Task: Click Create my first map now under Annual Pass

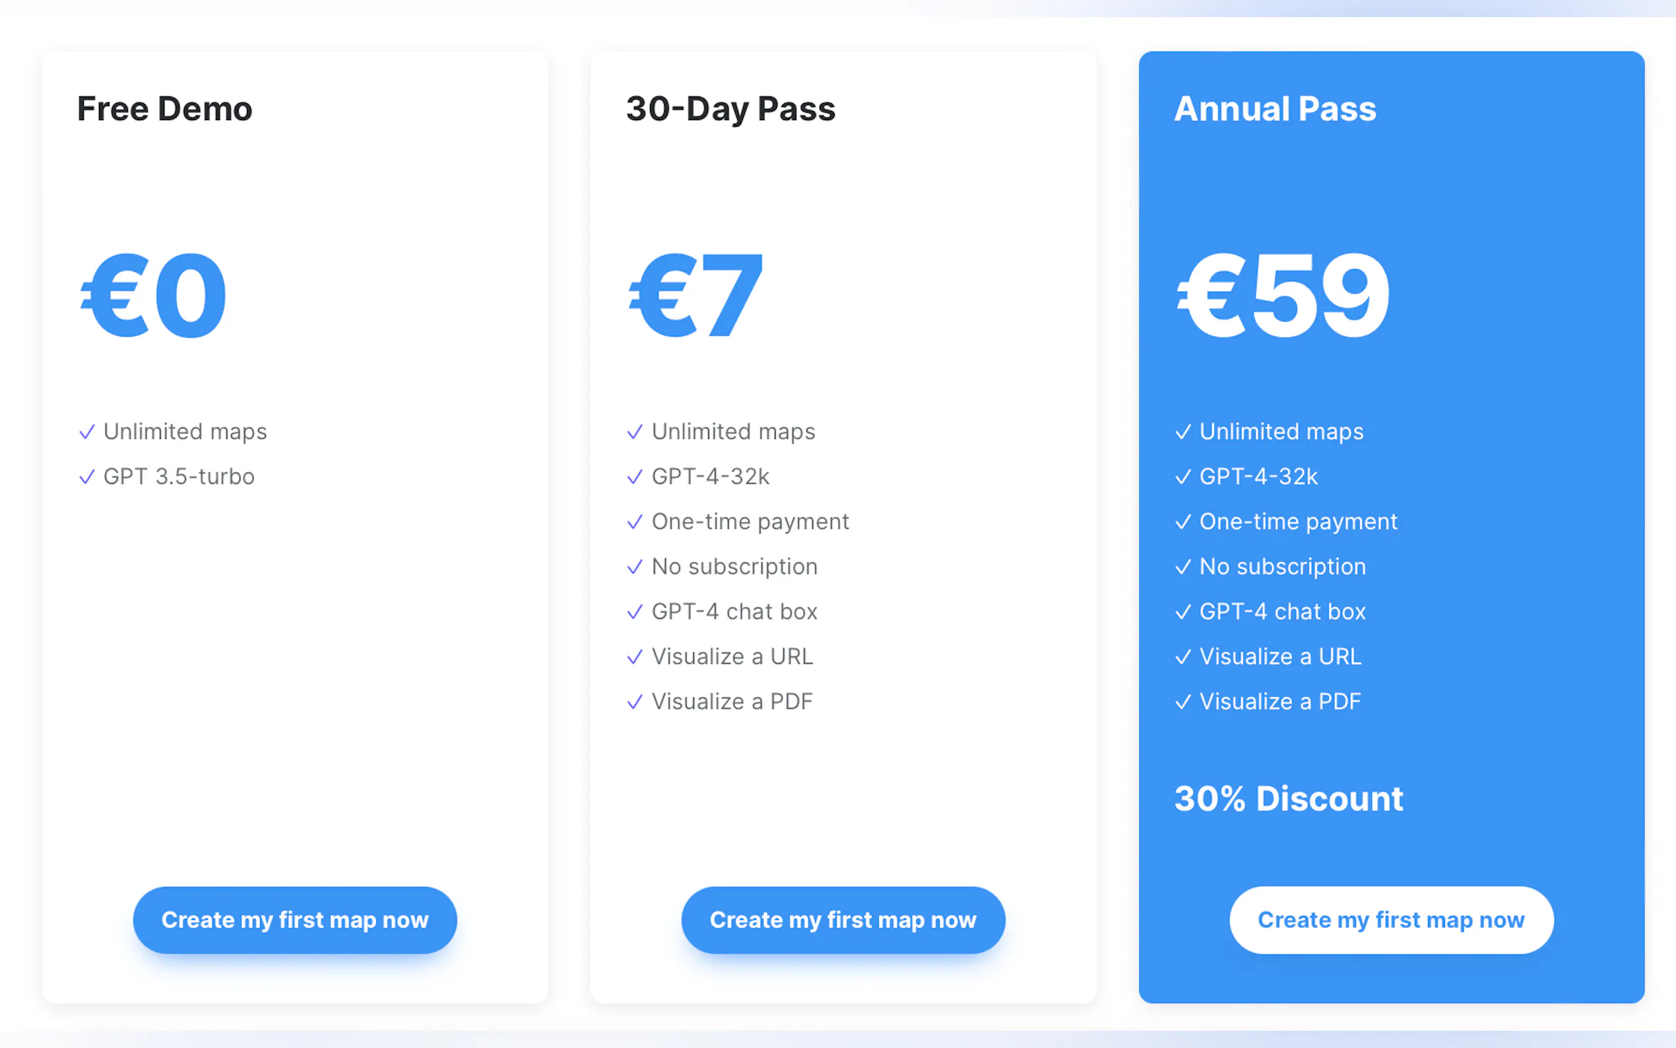Action: pos(1390,920)
